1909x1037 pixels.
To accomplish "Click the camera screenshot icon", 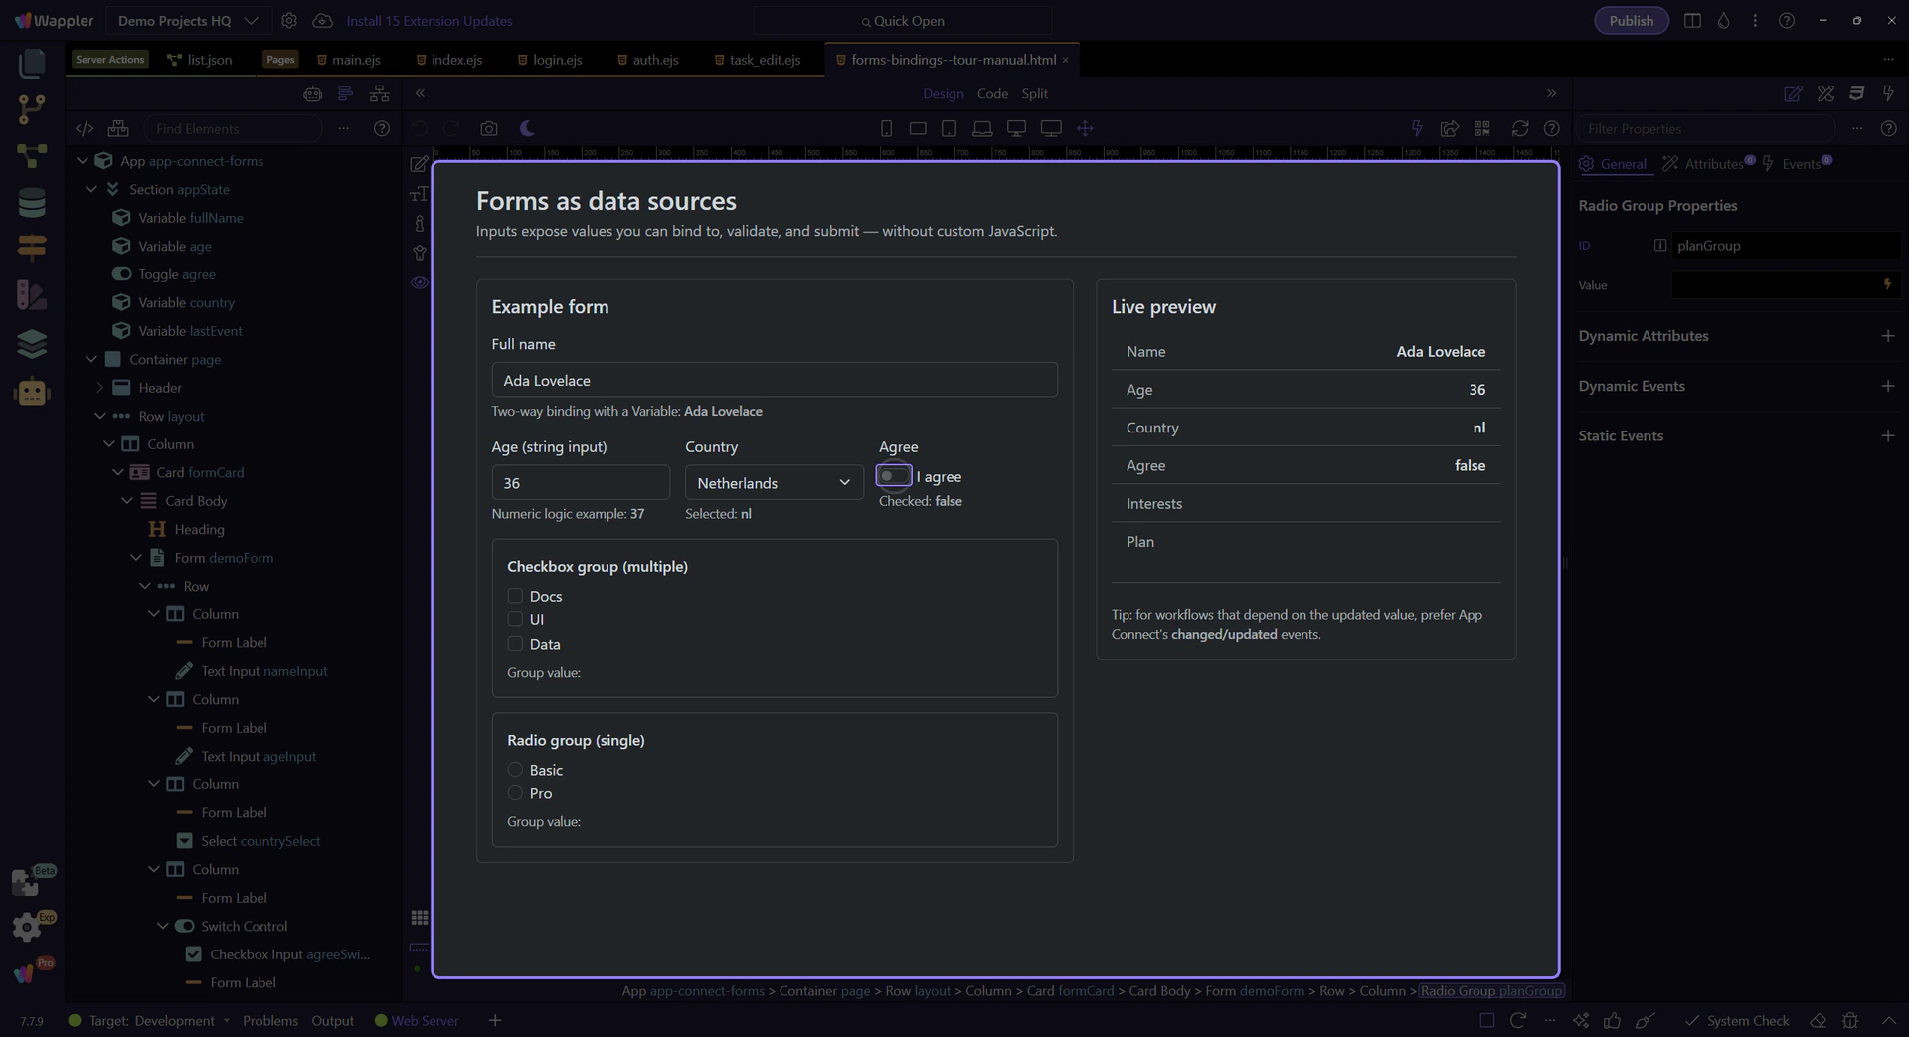I will tap(488, 128).
